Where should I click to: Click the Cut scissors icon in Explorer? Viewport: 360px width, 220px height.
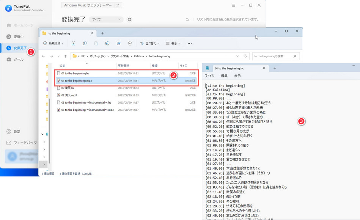coord(73,43)
